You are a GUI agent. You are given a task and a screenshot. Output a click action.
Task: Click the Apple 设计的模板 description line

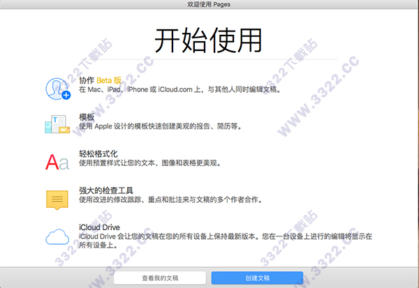[161, 126]
